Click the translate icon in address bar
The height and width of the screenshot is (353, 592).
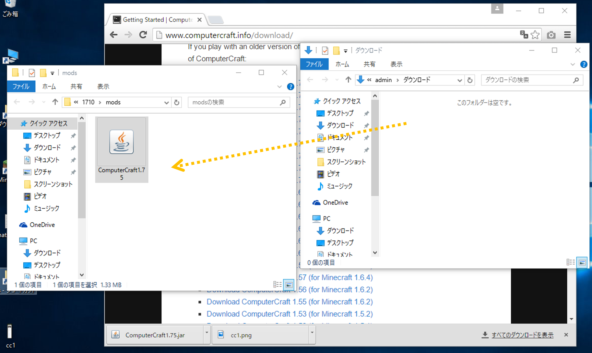coord(524,35)
